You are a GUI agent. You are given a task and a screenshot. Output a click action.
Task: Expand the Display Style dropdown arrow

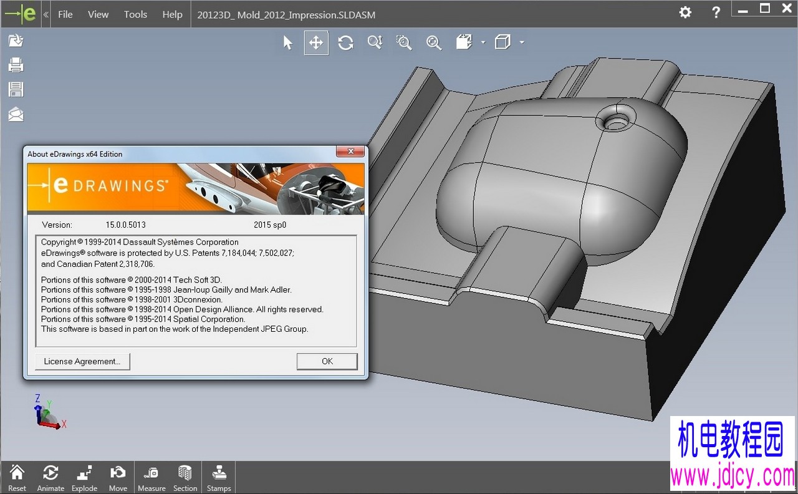(x=522, y=42)
